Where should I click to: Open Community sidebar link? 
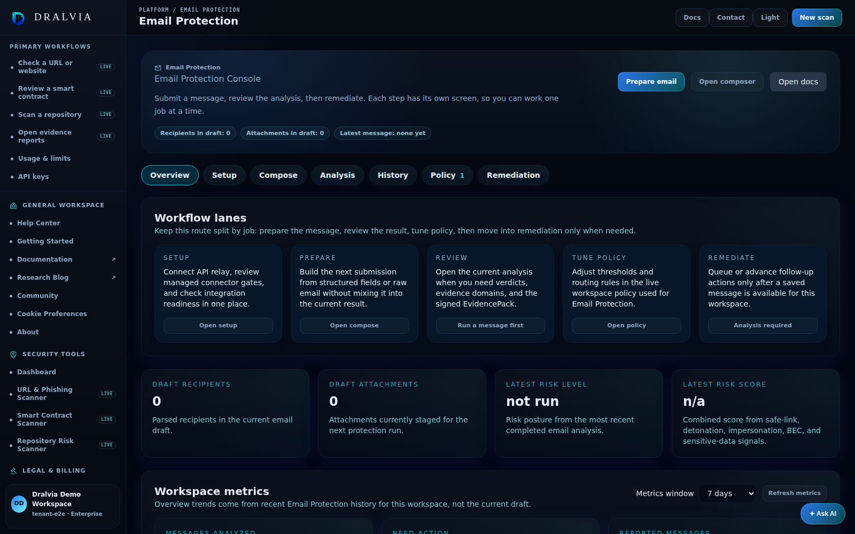pos(63,296)
